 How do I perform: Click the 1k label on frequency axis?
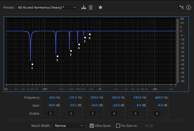[100, 89]
